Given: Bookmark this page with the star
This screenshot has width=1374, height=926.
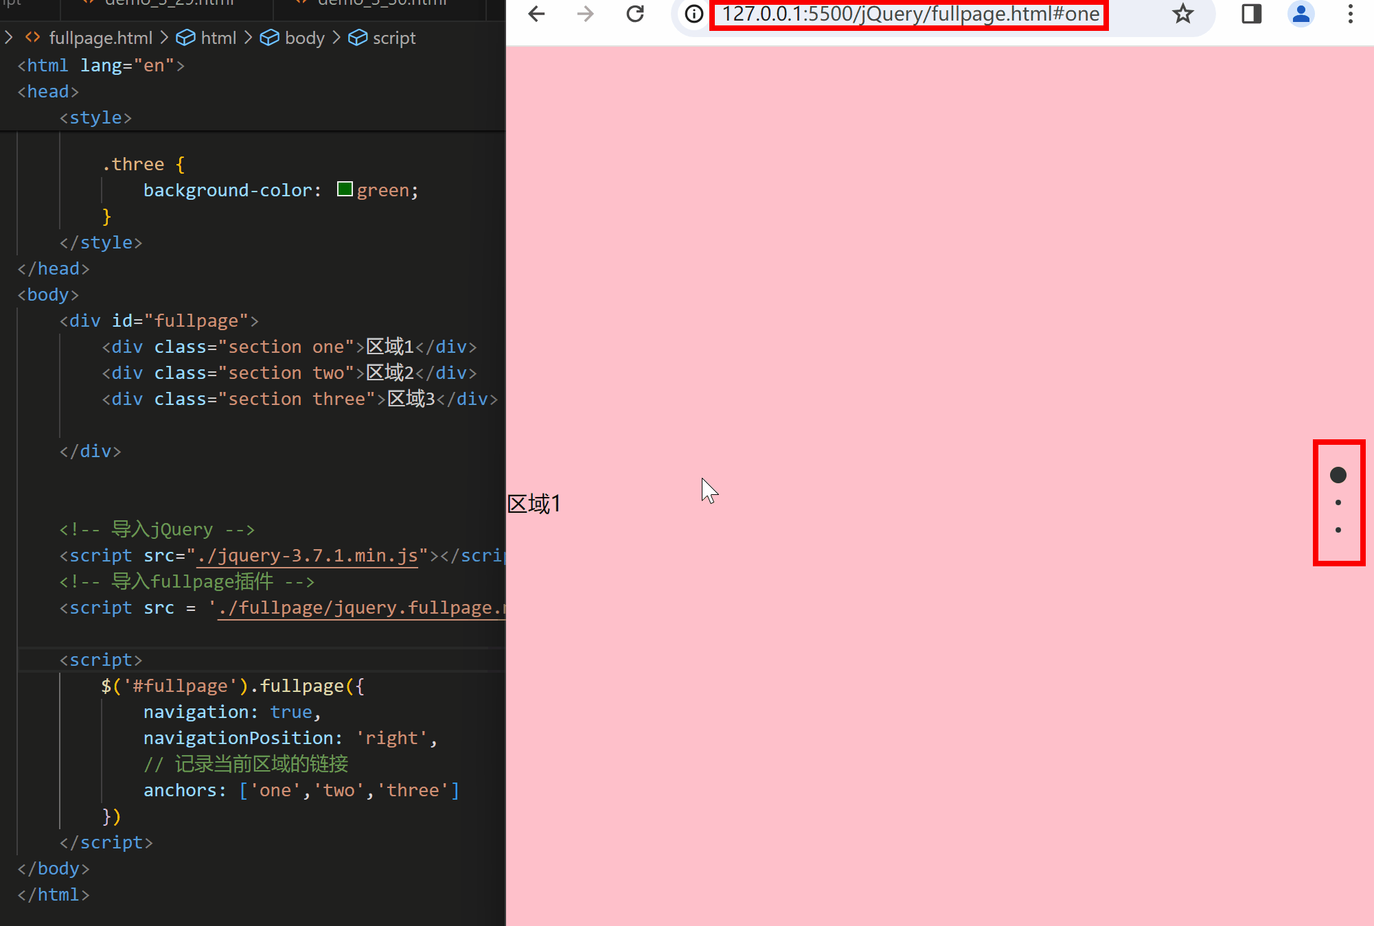Looking at the screenshot, I should (1182, 14).
